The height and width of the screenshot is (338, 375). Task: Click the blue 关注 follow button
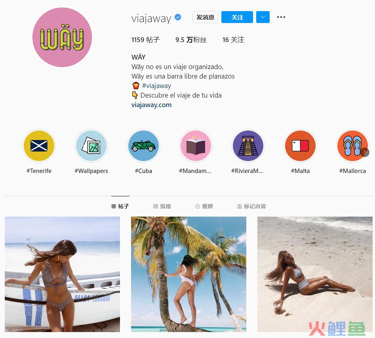(x=237, y=17)
